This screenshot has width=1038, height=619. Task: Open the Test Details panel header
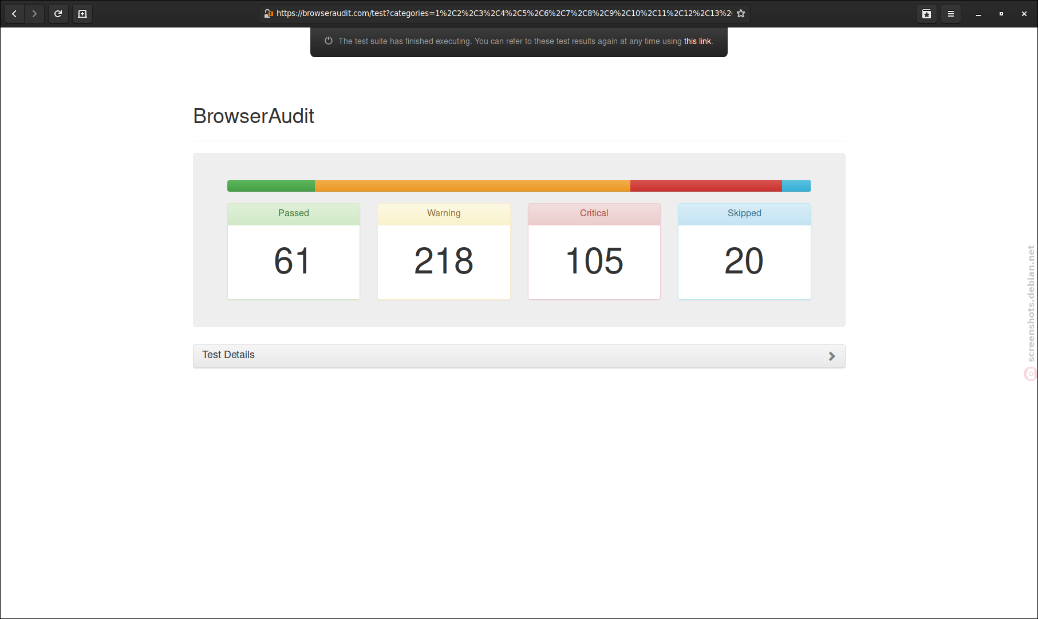tap(519, 356)
